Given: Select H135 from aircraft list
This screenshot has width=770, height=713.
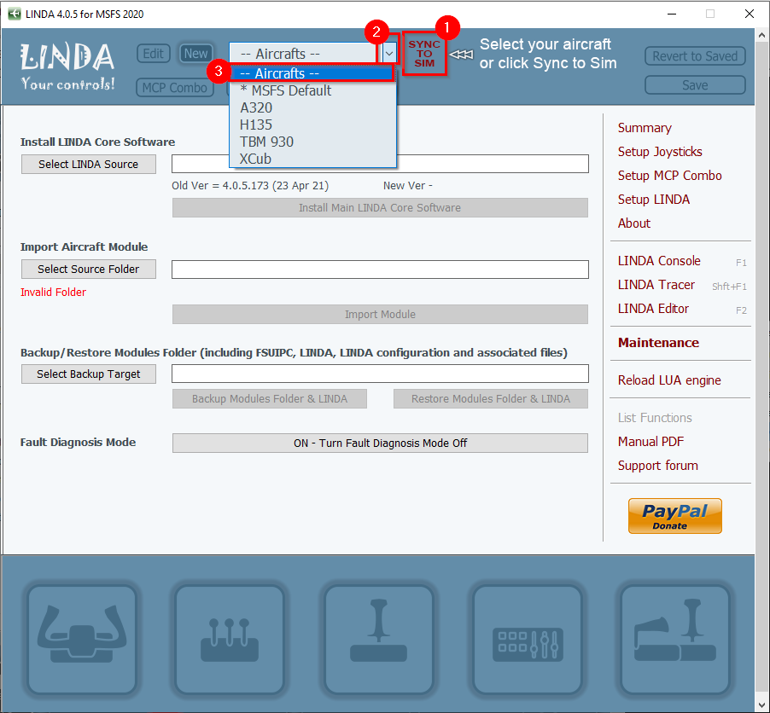Looking at the screenshot, I should (312, 125).
